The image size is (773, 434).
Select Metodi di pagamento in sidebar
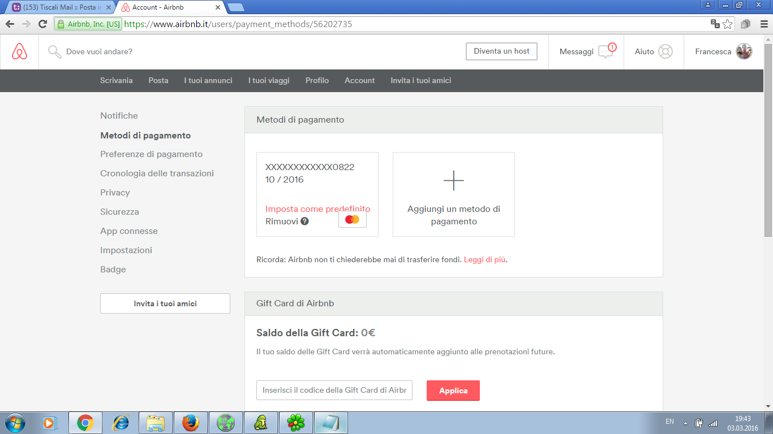click(x=145, y=136)
